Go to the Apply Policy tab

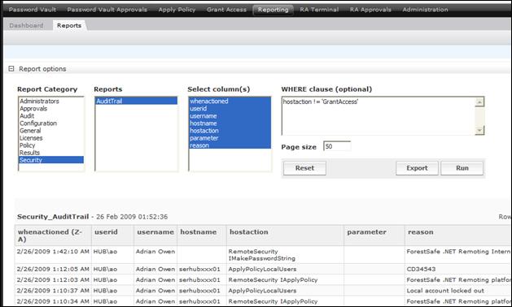[x=177, y=10]
